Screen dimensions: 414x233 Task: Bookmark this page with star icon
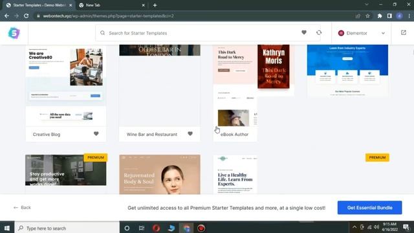click(367, 16)
